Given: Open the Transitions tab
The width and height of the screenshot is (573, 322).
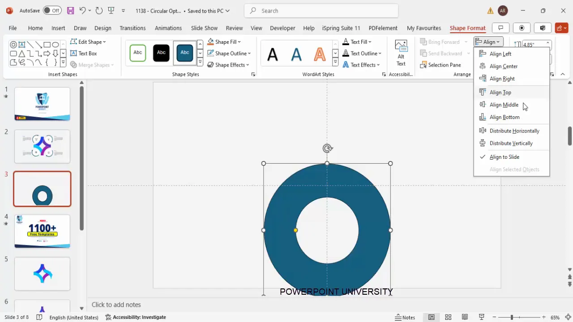Looking at the screenshot, I should [x=133, y=28].
